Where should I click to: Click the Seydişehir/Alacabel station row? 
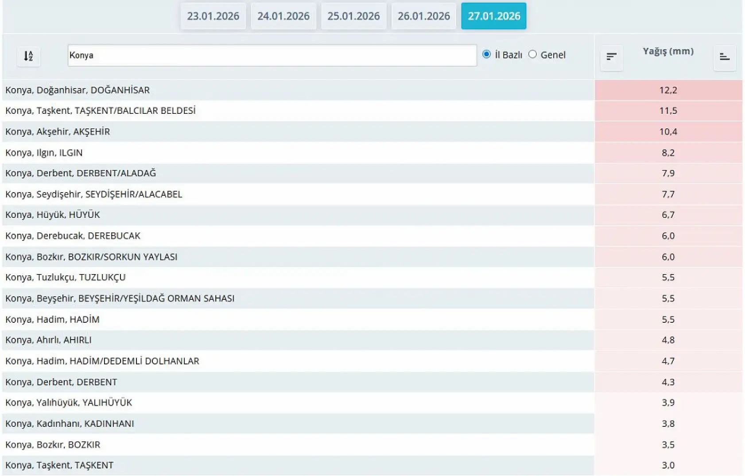(94, 194)
